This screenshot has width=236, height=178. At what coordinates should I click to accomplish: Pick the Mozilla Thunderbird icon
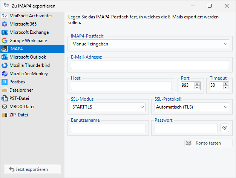pos(5,65)
